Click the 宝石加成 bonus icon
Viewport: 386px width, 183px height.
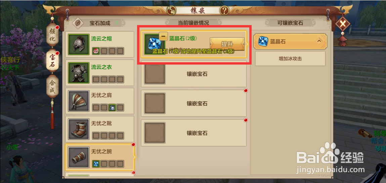coord(77,23)
